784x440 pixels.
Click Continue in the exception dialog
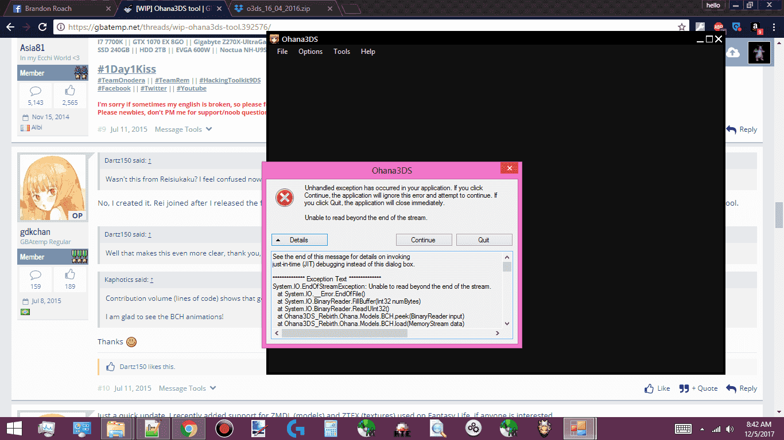click(424, 240)
